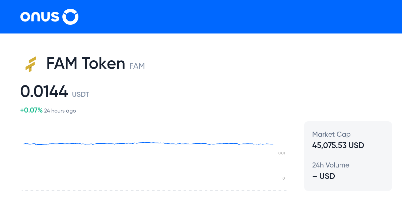Click the 24h Volume label
Image resolution: width=402 pixels, height=211 pixels.
[x=331, y=165]
